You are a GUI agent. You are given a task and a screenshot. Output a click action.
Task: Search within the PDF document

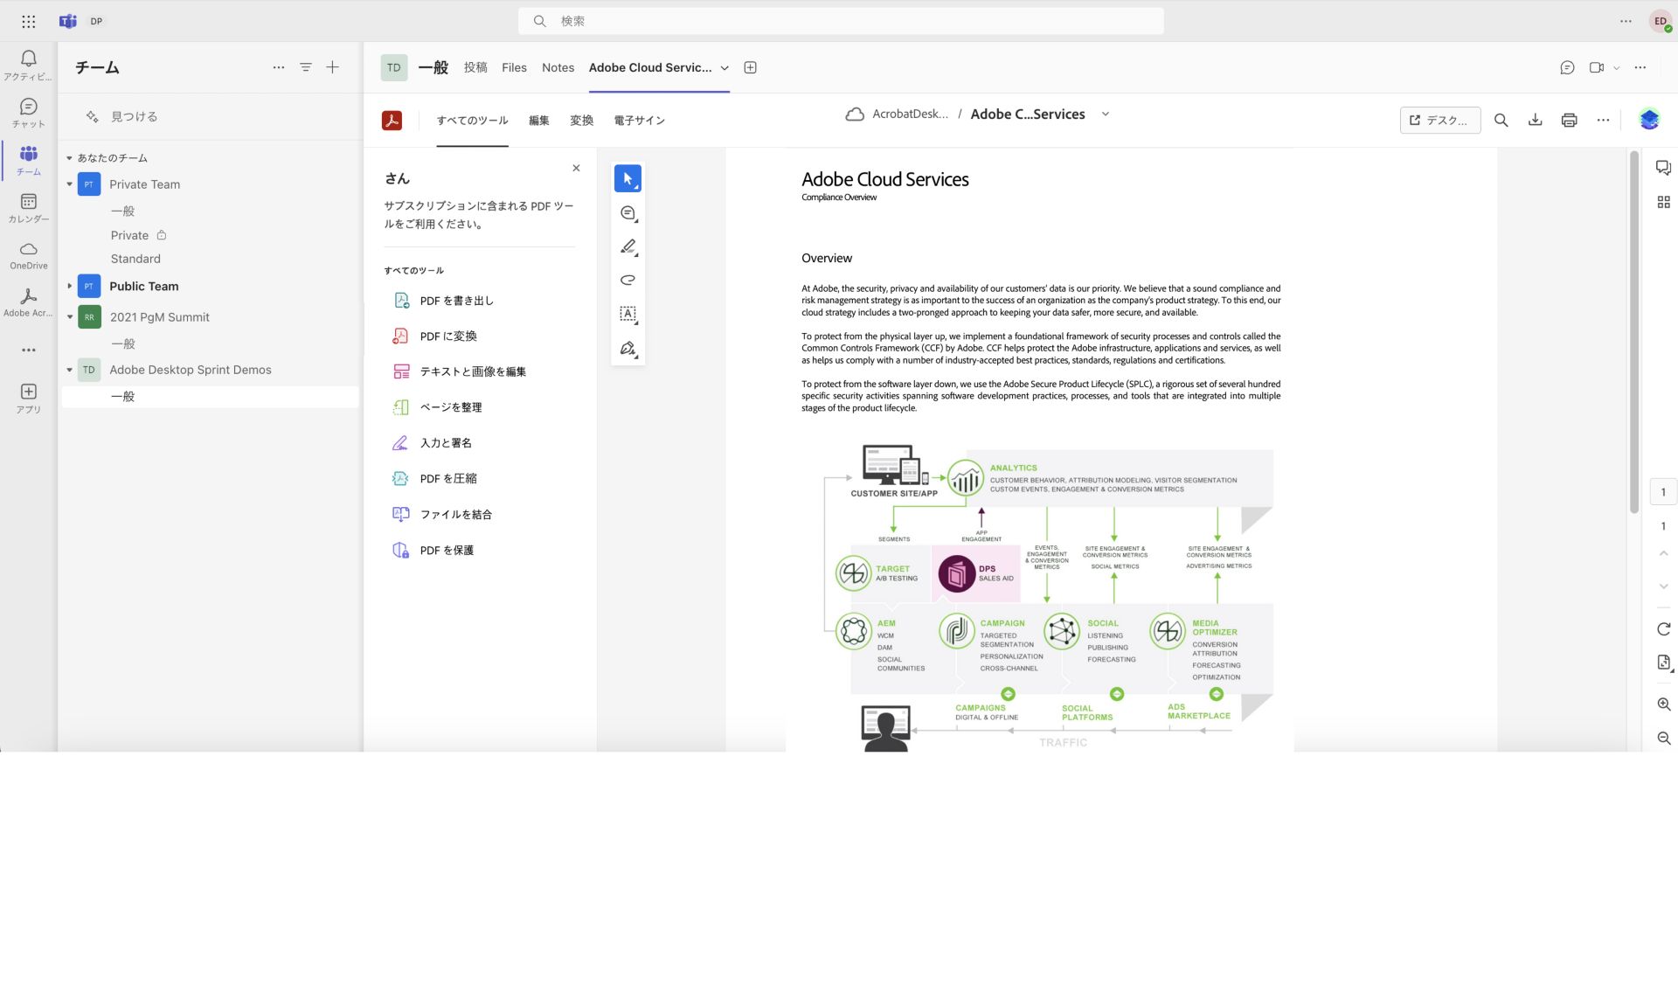(x=1501, y=121)
